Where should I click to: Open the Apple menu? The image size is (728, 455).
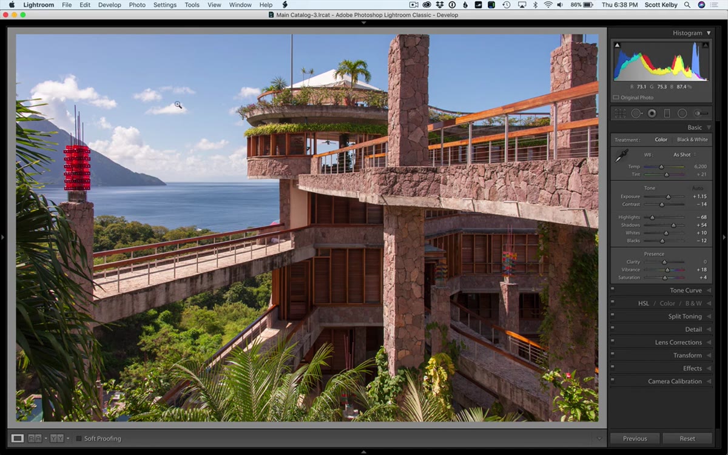click(12, 5)
